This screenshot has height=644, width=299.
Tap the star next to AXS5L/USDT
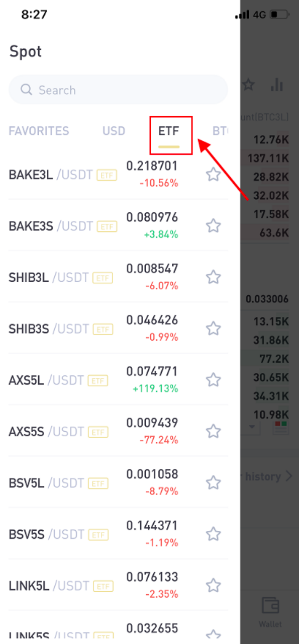coord(214,380)
